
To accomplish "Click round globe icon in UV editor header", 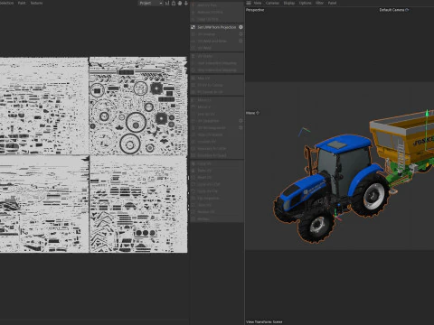I will click(180, 3).
